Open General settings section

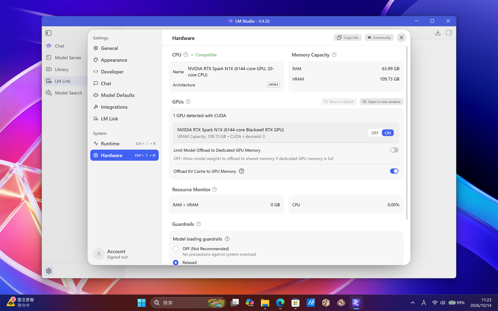coord(125,48)
